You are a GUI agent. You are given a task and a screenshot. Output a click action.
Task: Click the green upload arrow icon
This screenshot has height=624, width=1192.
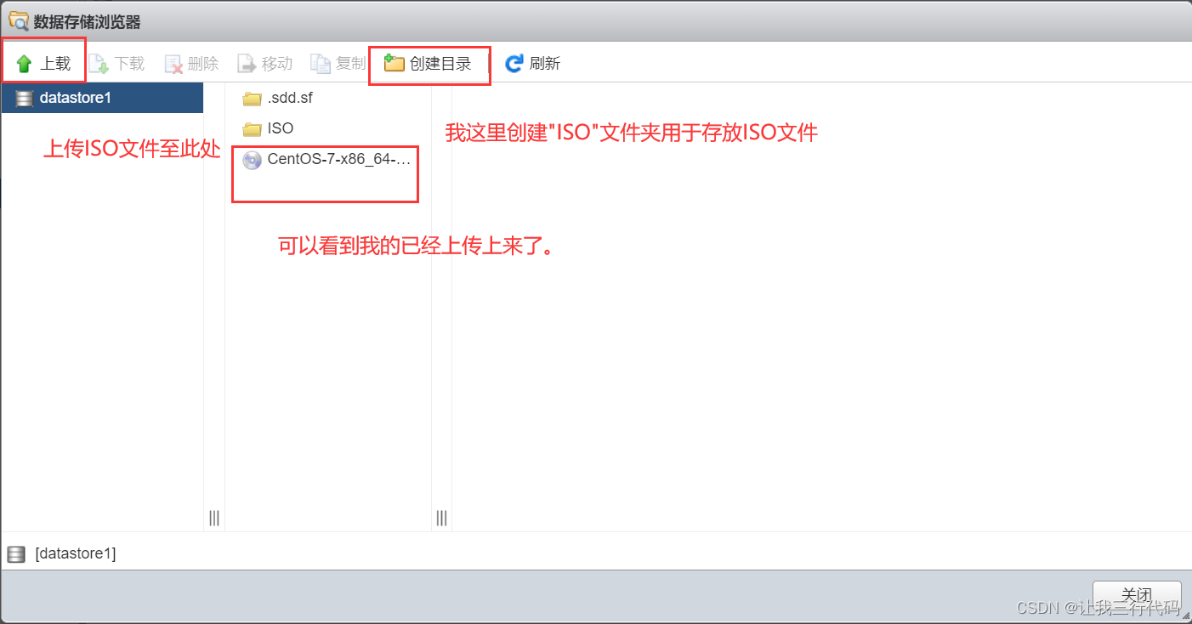coord(24,64)
